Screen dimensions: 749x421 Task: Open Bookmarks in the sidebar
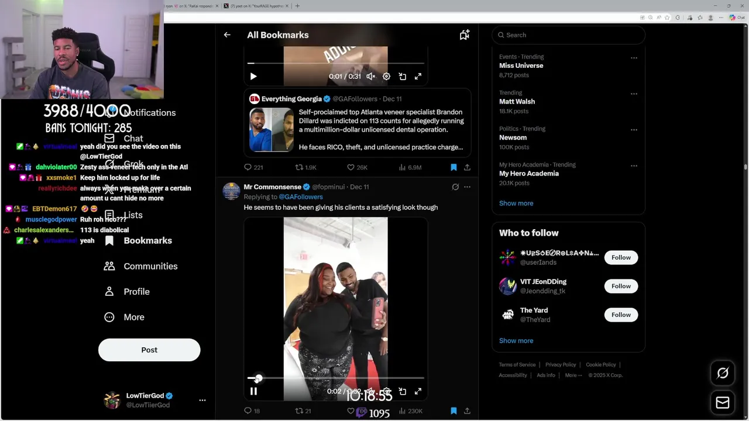click(138, 241)
